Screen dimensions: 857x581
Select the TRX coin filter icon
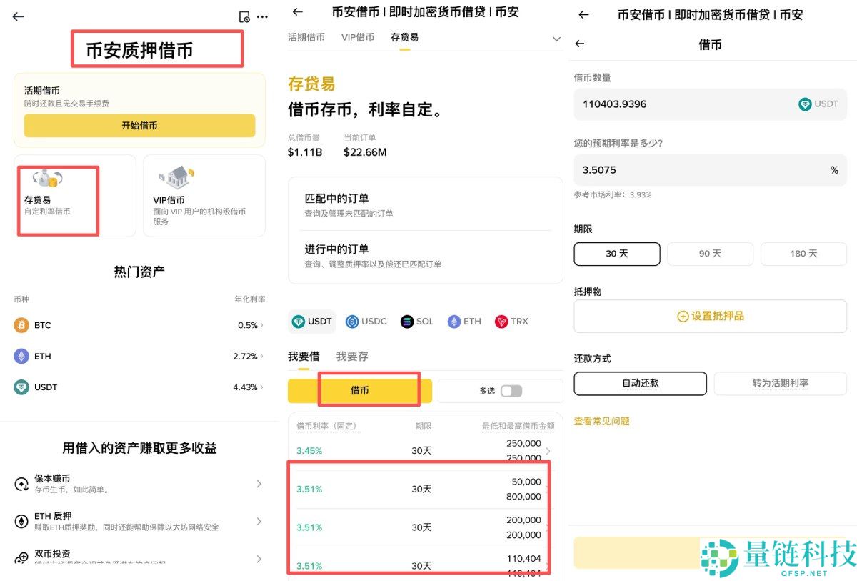(x=502, y=322)
